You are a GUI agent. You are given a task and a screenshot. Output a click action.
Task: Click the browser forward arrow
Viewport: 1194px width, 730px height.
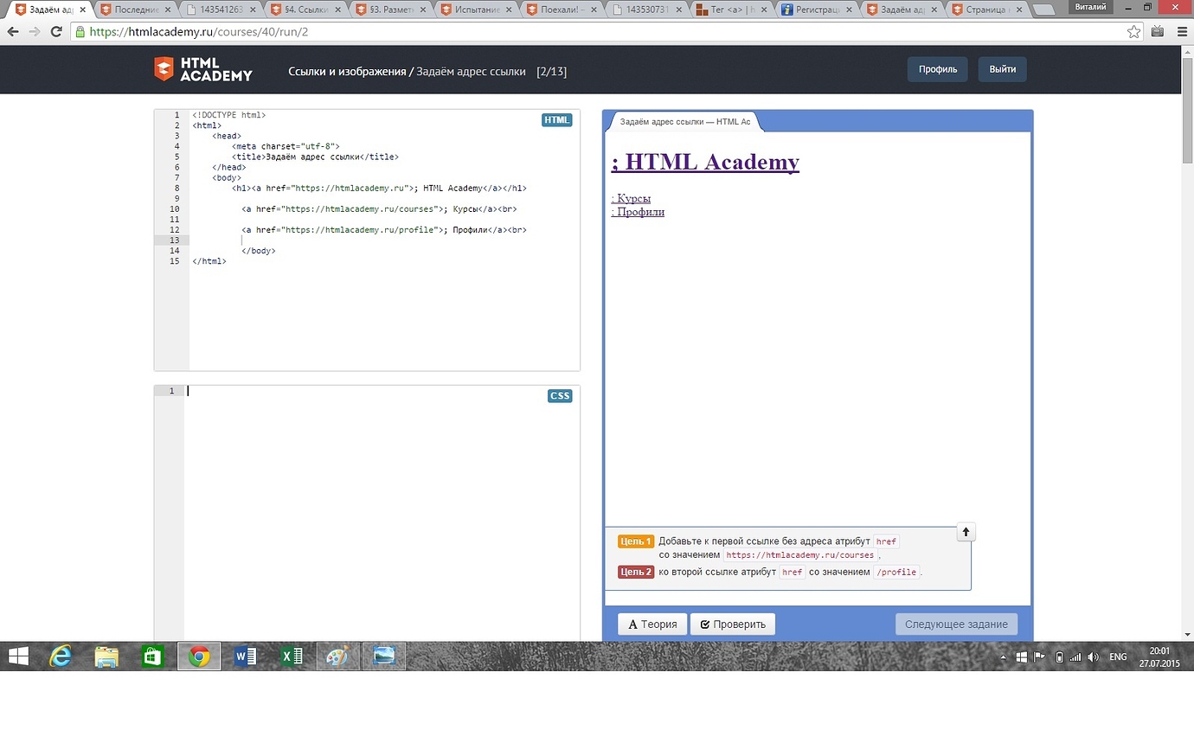[x=35, y=31]
